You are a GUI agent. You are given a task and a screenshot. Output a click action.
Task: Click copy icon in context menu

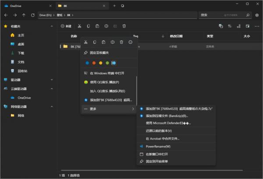tap(95, 42)
